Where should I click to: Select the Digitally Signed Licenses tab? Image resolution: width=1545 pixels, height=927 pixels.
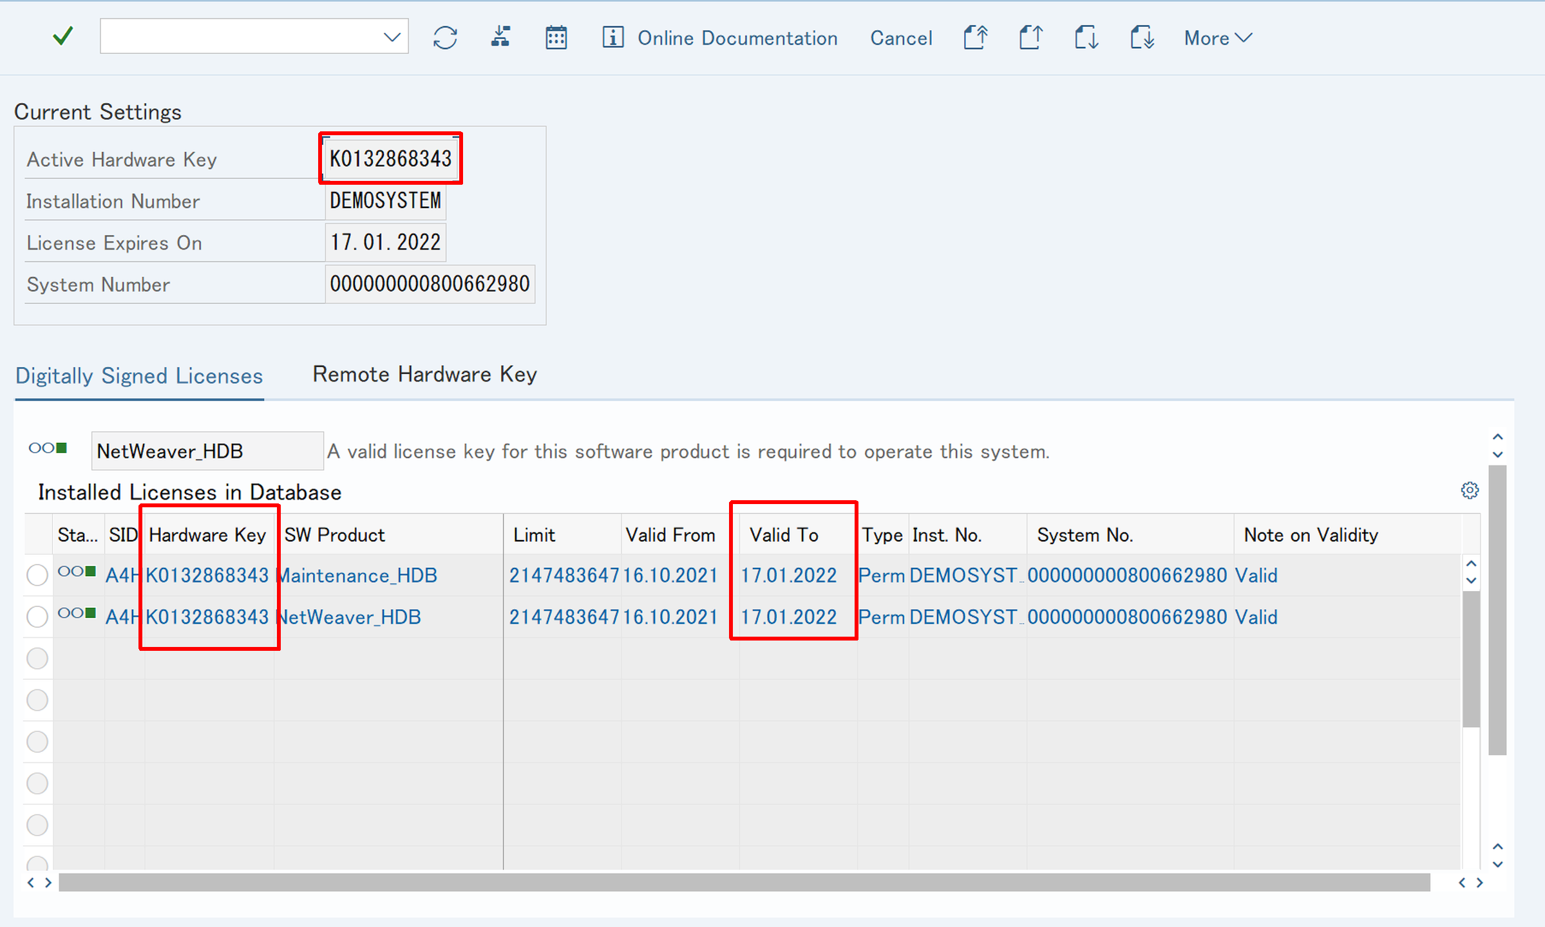coord(139,376)
